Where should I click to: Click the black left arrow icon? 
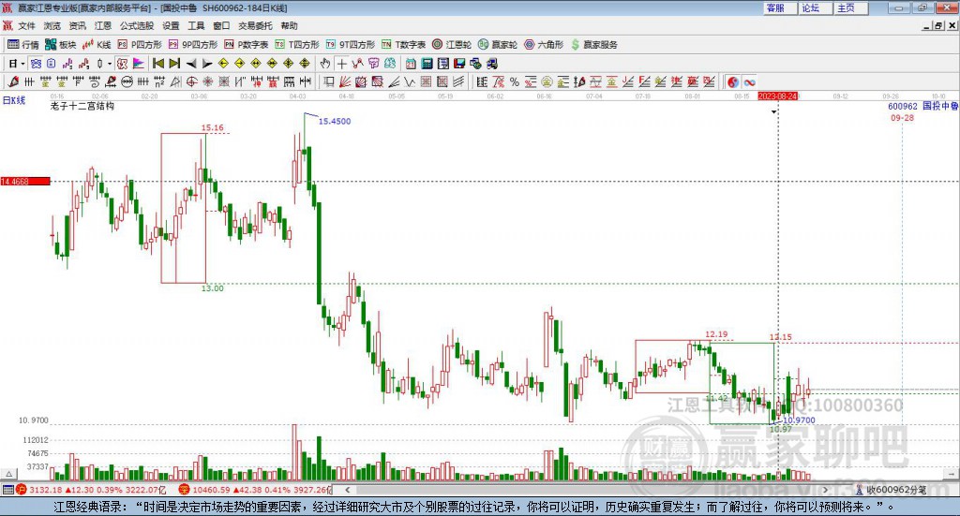(191, 64)
